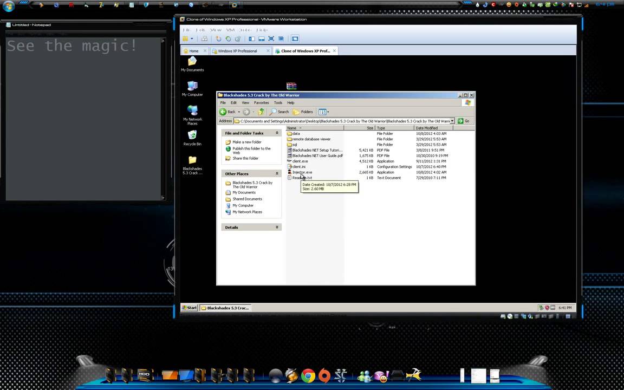Switch the VM to Unity mode
Viewport: 624px width, 390px height.
[281, 38]
